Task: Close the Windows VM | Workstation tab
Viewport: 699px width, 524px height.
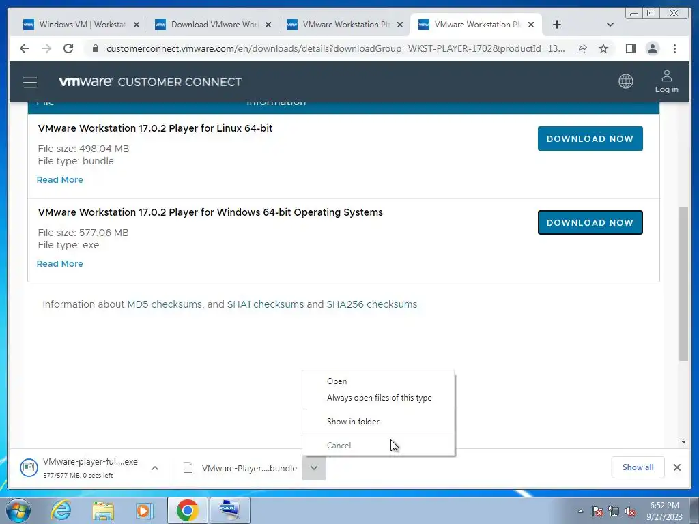Action: [x=137, y=25]
